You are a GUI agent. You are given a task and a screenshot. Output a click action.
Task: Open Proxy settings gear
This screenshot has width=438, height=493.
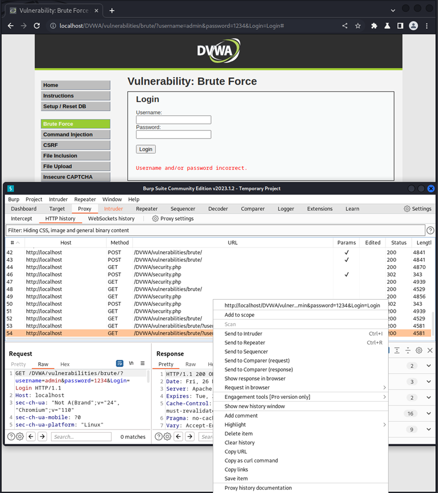155,219
